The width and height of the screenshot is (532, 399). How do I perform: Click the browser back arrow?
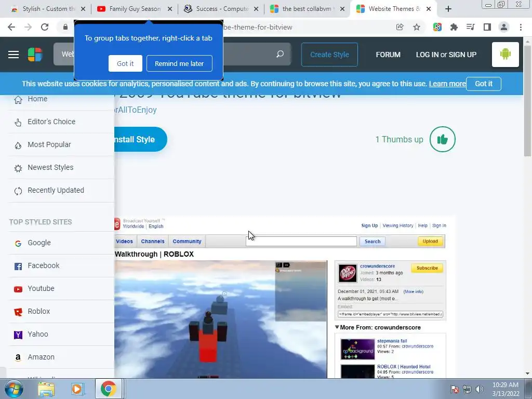point(11,27)
